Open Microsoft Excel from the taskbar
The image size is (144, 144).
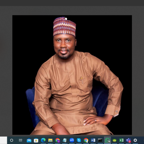click(x=121, y=140)
